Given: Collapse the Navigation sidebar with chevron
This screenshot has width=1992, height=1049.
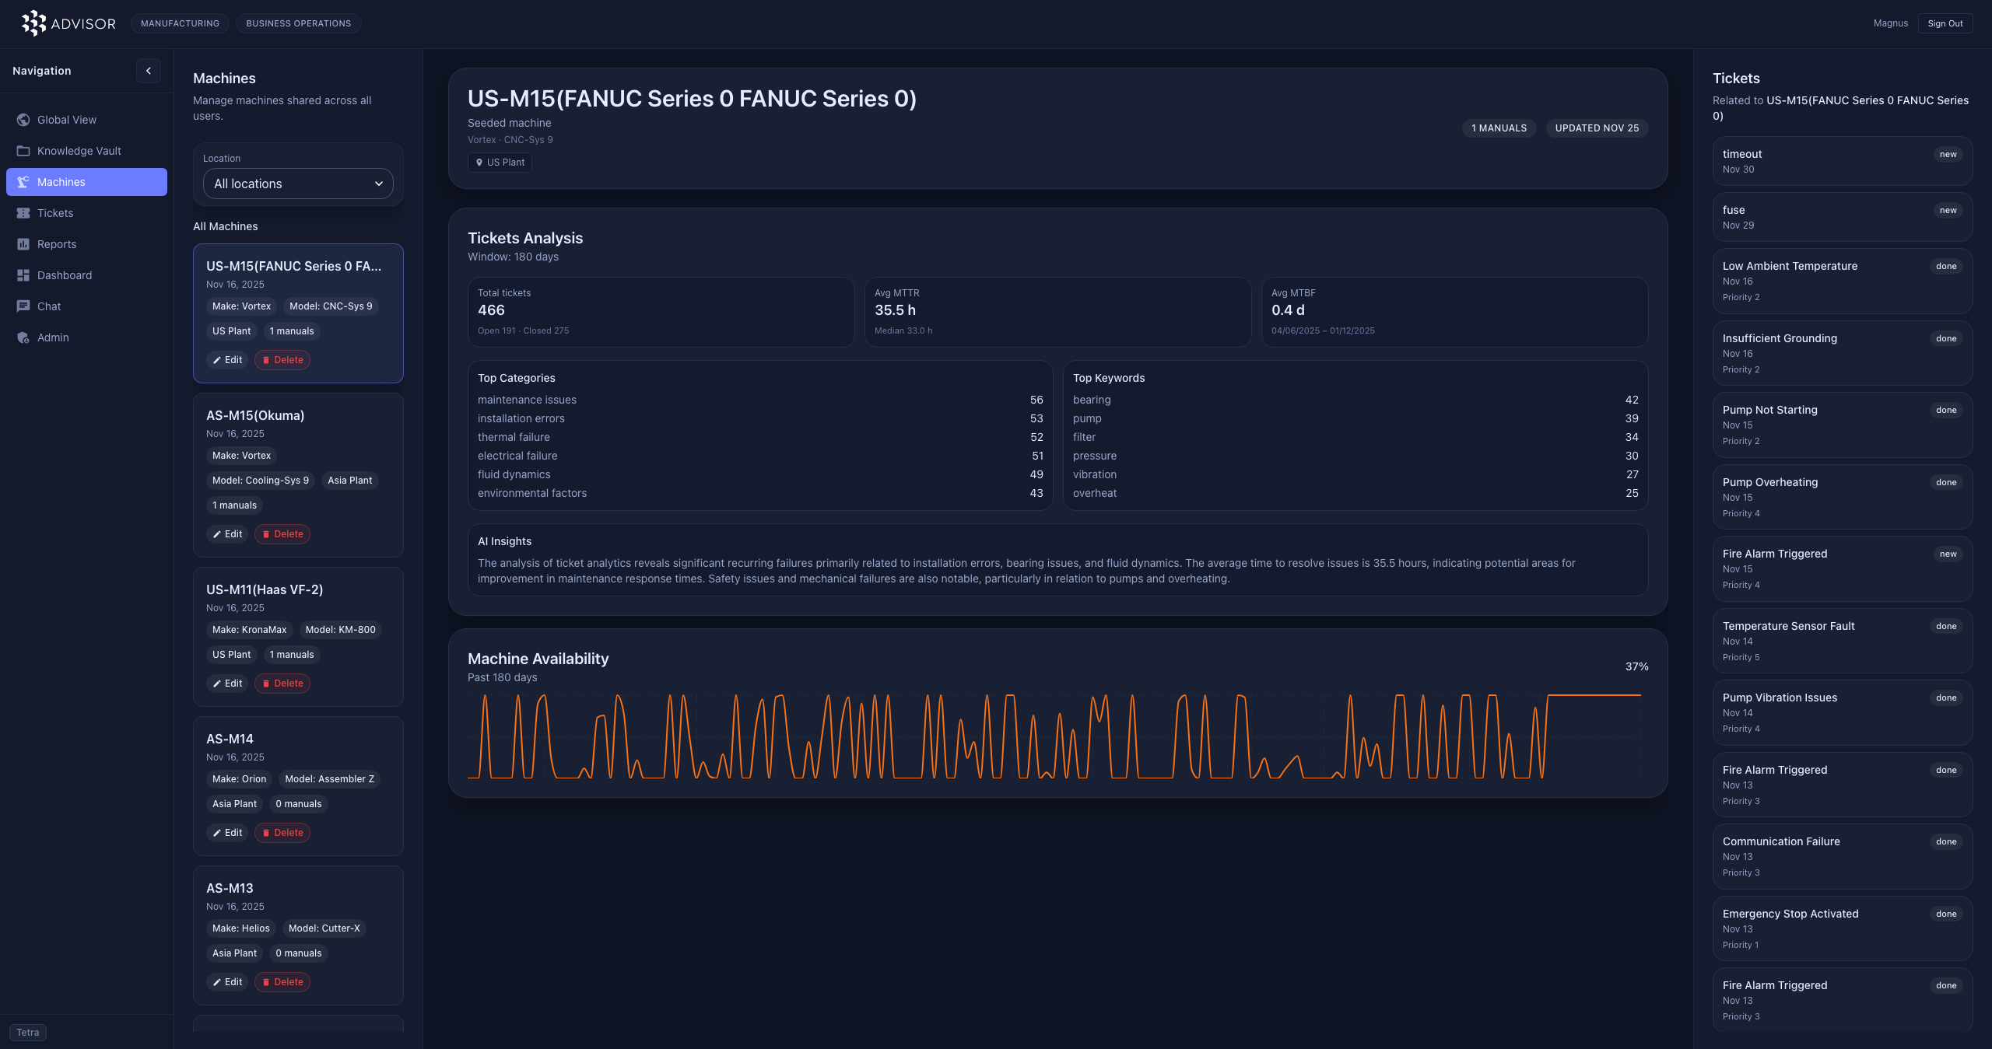Looking at the screenshot, I should [149, 71].
